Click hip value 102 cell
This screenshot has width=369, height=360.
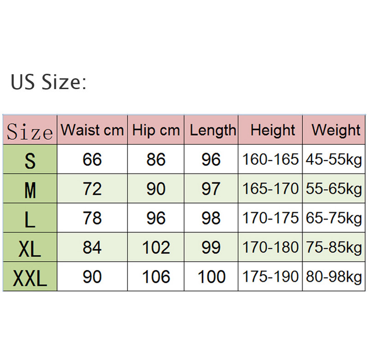(x=156, y=247)
